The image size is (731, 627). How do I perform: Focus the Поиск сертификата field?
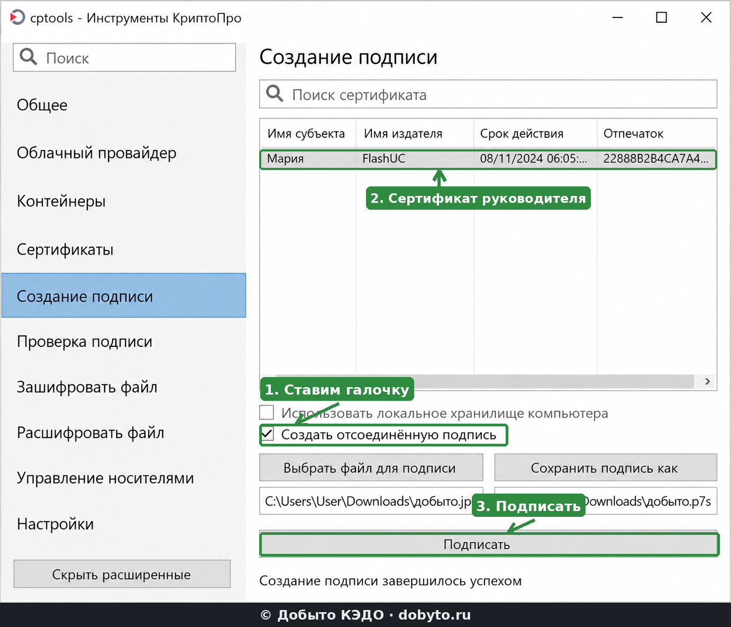[488, 94]
